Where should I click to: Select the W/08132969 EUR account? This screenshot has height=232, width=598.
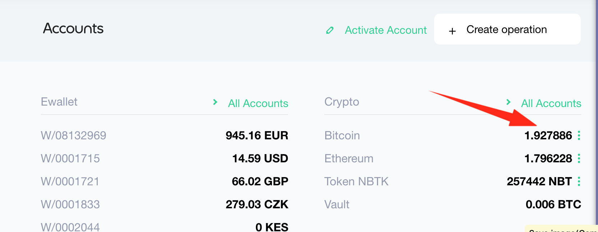[165, 135]
